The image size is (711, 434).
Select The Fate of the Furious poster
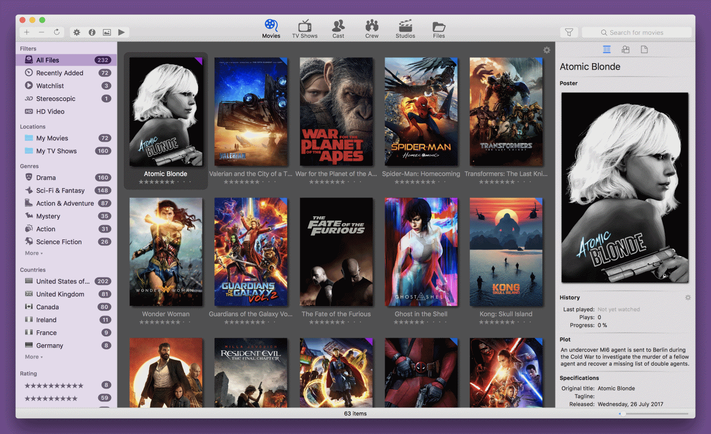pyautogui.click(x=336, y=252)
